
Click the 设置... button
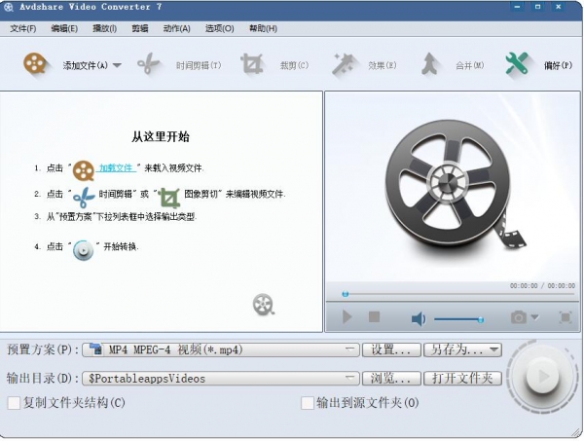coord(391,349)
